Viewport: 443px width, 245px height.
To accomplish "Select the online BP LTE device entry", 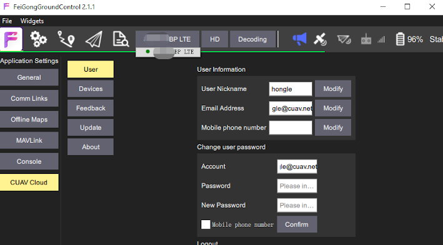I will (168, 52).
